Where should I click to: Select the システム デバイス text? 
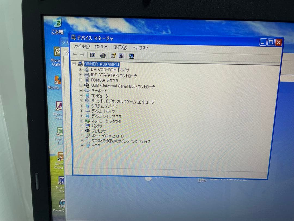[x=104, y=106]
